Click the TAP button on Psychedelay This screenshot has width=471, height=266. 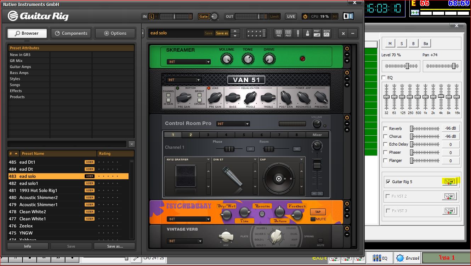click(x=318, y=212)
